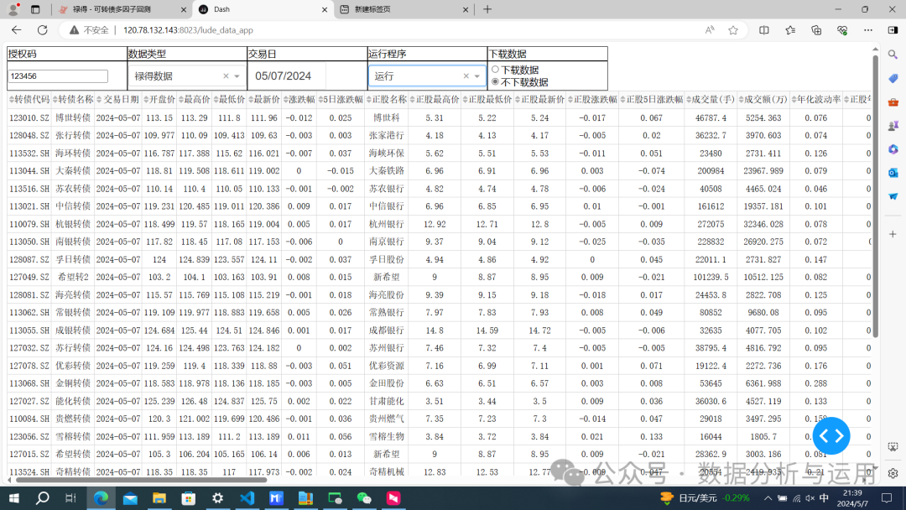Click the address bar URL

click(x=189, y=30)
